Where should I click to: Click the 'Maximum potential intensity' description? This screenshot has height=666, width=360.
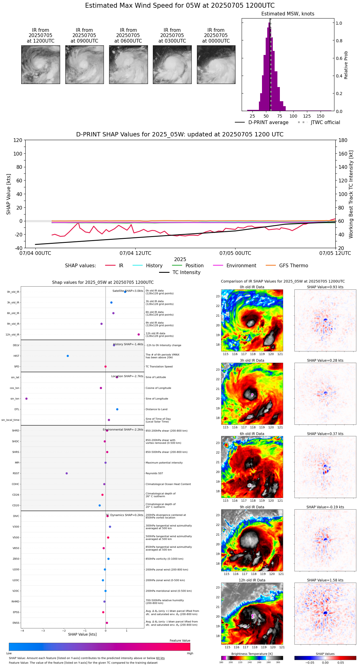pos(164,463)
